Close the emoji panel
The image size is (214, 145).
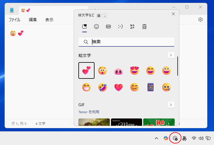pyautogui.click(x=173, y=14)
